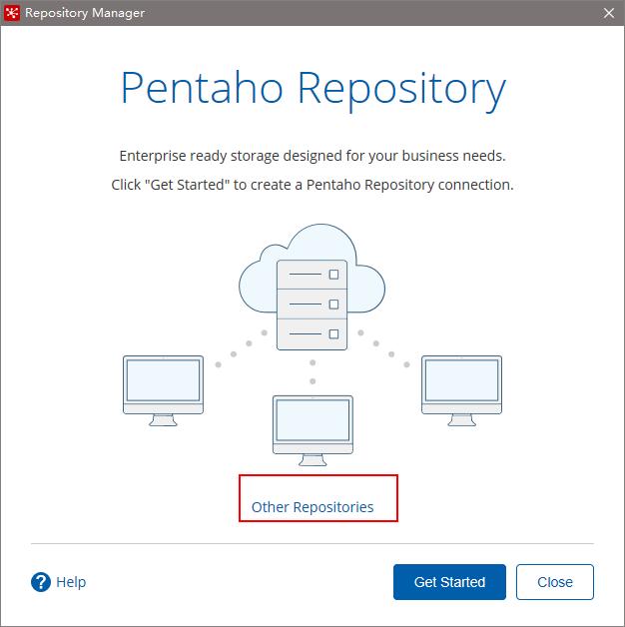Click the Repository Manager title text

pos(85,13)
